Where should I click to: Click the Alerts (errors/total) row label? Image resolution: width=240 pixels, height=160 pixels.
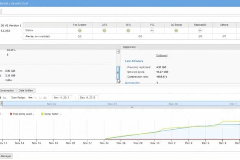[x=37, y=37]
